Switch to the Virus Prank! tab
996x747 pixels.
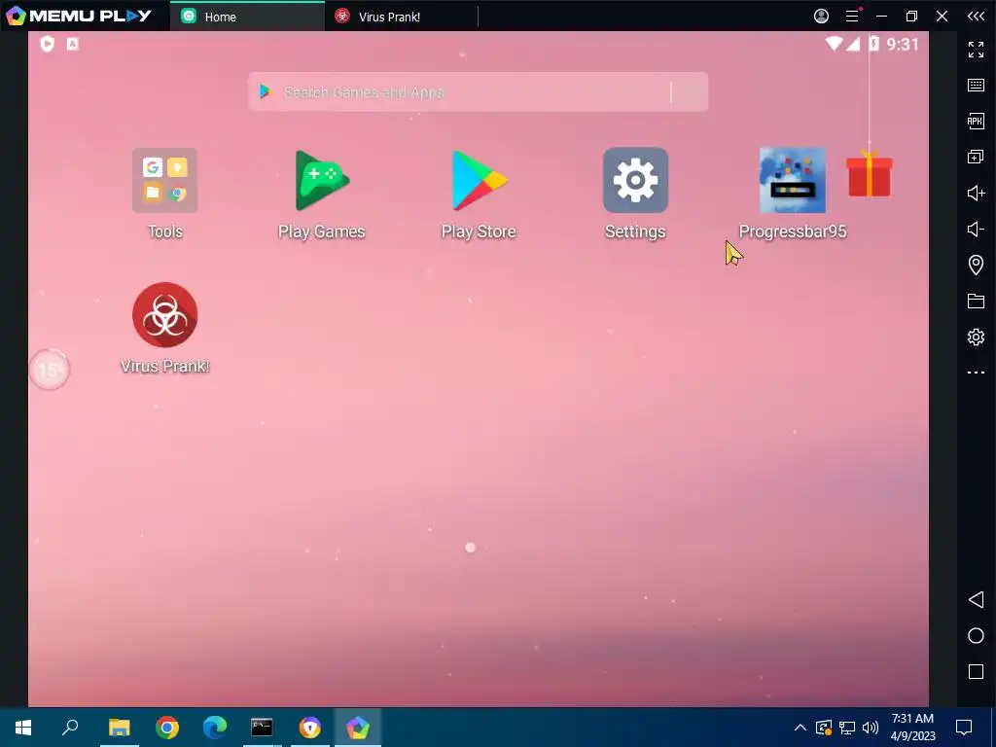point(402,17)
